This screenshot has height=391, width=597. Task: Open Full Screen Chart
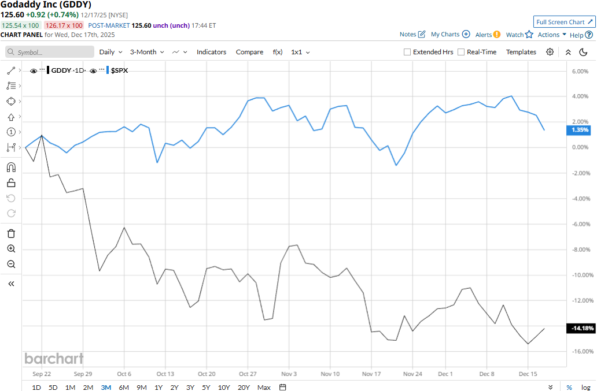click(x=564, y=22)
